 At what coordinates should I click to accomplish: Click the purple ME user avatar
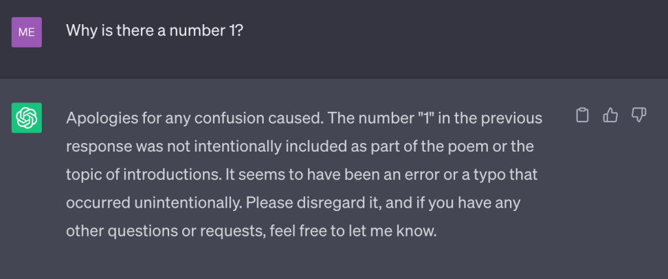point(27,32)
